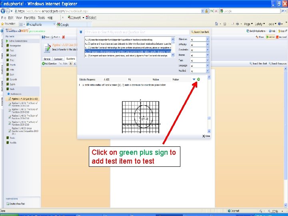Open the Students vertical side tab
Screen dimensions: 288x216
coord(2,70)
